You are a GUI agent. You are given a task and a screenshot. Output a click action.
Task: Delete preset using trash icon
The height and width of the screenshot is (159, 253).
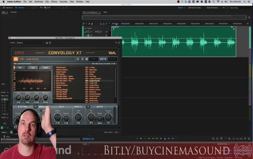click(x=50, y=43)
